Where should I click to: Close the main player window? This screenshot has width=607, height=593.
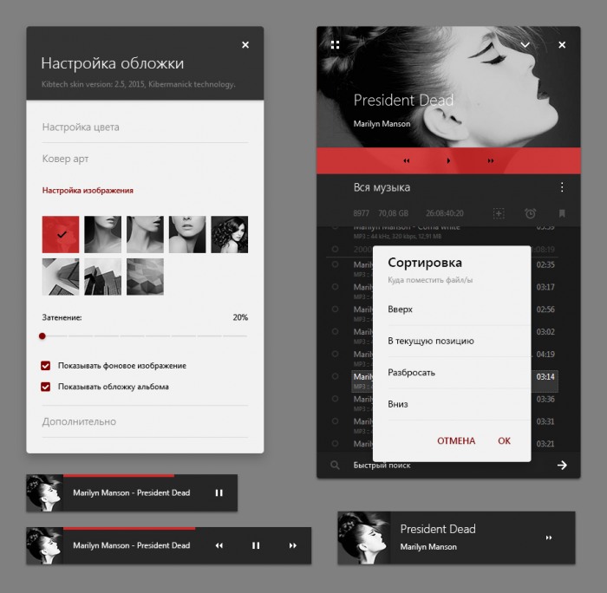[x=562, y=45]
